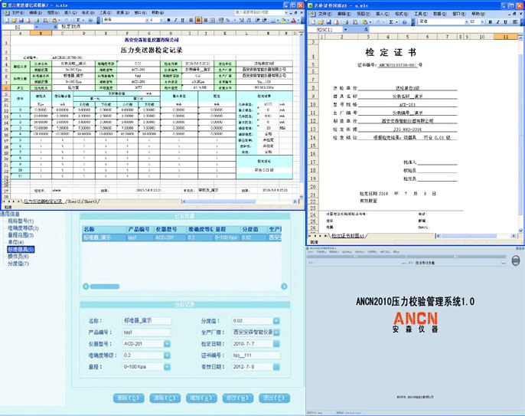Open 量程 0~100 Kpa dropdown arrow
The width and height of the screenshot is (525, 416).
coord(167,367)
